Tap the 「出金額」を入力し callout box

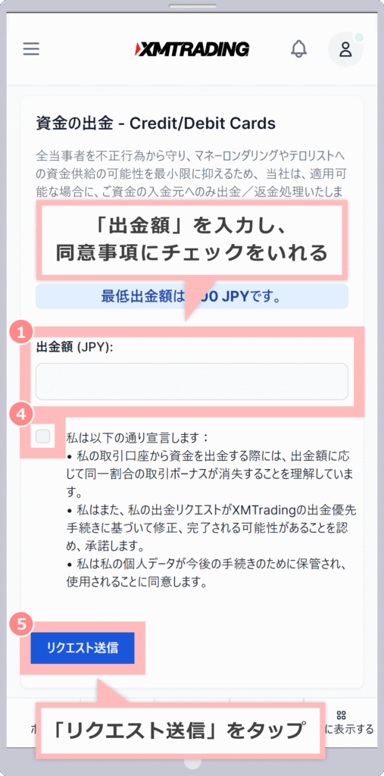pos(192,239)
